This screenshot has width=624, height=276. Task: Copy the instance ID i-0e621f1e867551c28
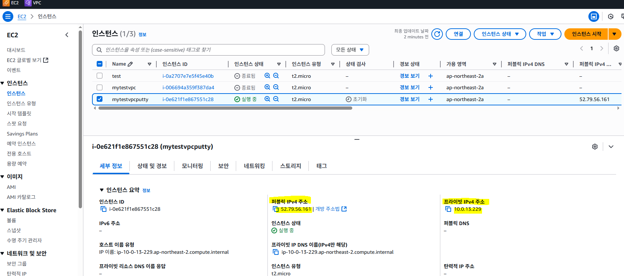click(x=104, y=209)
